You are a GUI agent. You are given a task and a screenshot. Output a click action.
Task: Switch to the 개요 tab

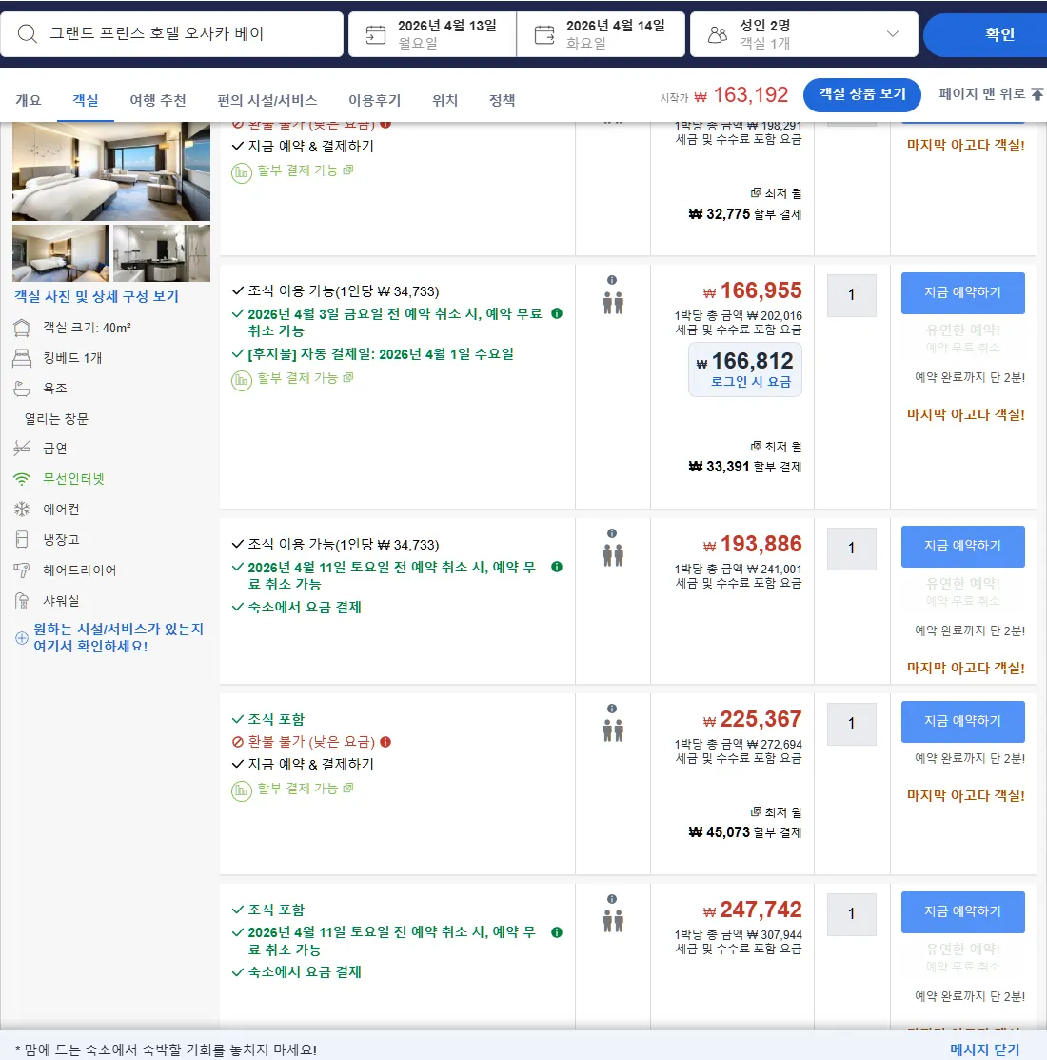pos(29,100)
